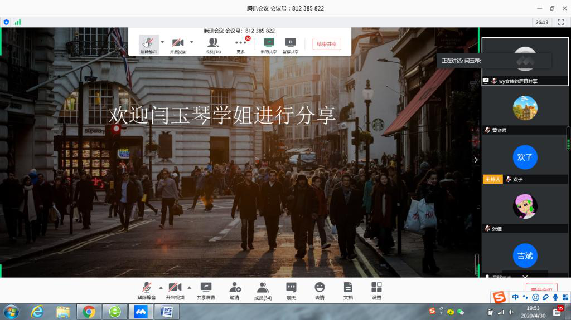This screenshot has height=320, width=571.
Task: Select 黄老师 participant video thumbnail
Action: point(525,109)
